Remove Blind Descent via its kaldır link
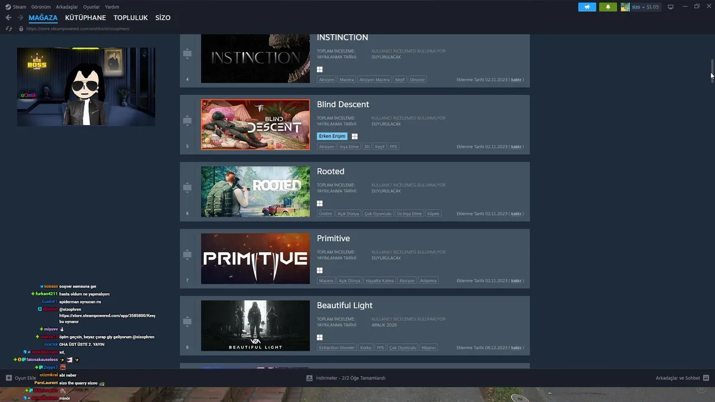Viewport: 715px width, 402px height. [516, 147]
